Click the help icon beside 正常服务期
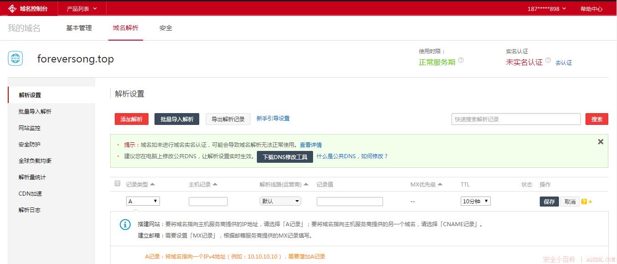 coord(461,60)
